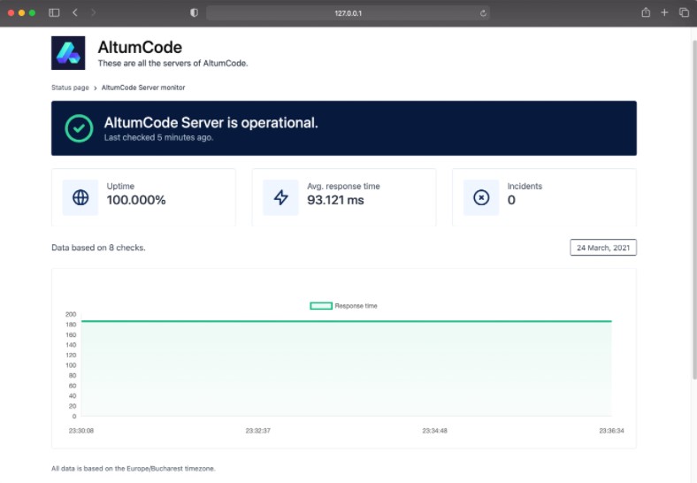
Task: Show the tab overview icon
Action: tap(684, 12)
